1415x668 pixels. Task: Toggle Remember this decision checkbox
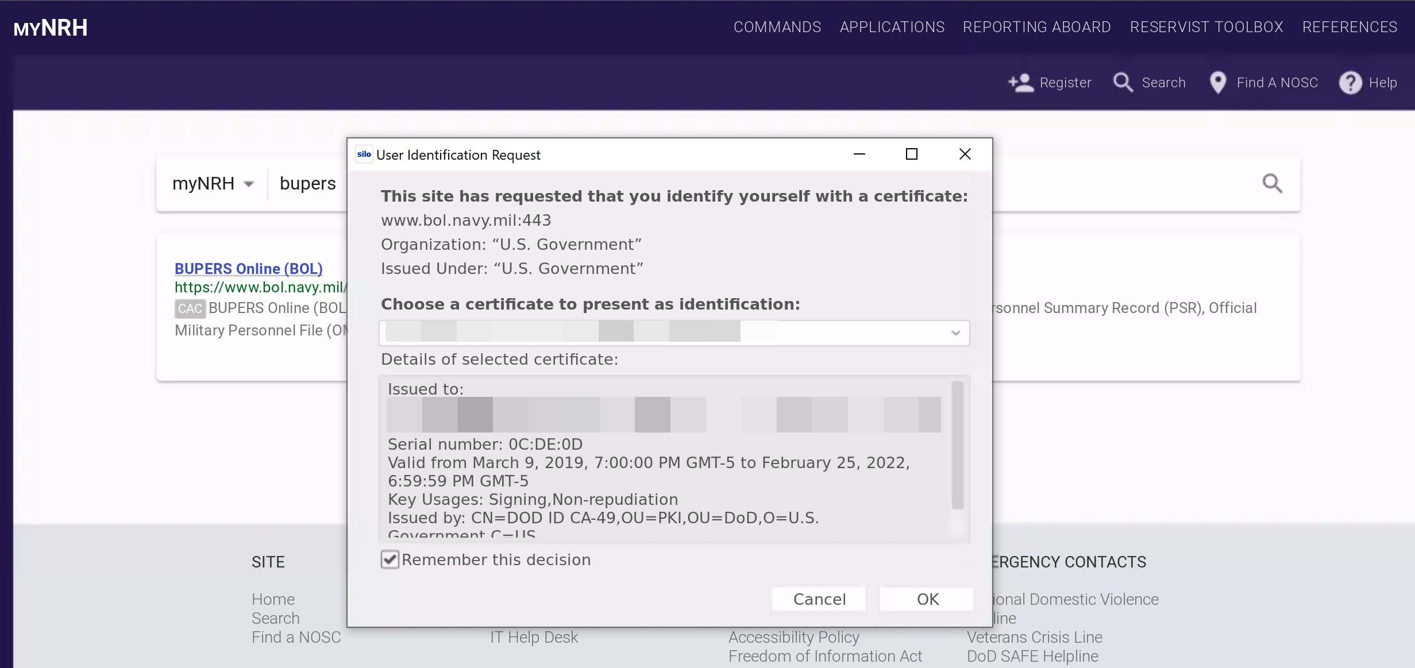click(390, 559)
